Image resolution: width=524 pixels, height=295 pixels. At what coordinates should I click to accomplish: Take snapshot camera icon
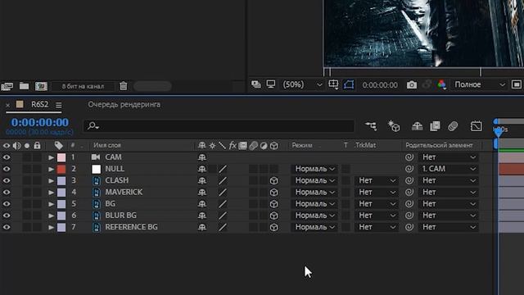[411, 84]
